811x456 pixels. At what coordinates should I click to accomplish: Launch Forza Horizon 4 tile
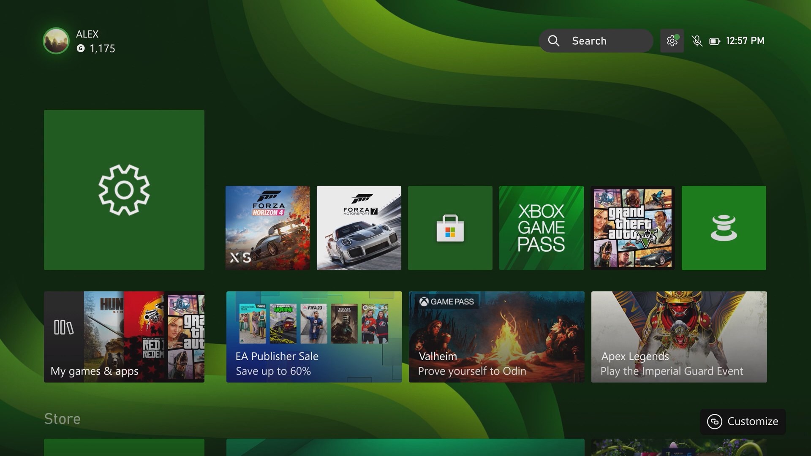click(268, 228)
